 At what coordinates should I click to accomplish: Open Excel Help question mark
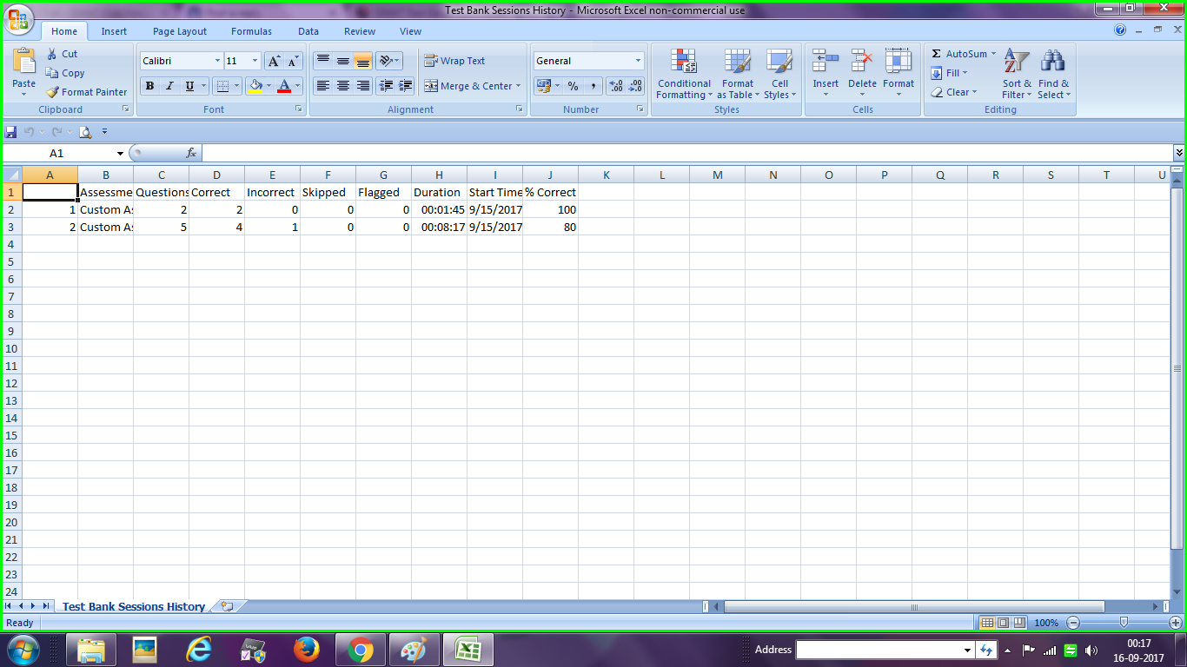pyautogui.click(x=1120, y=30)
